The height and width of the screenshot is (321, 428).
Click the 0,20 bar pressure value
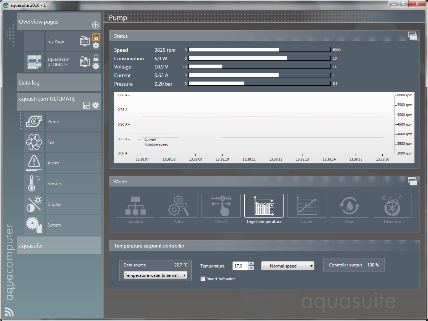[x=163, y=84]
